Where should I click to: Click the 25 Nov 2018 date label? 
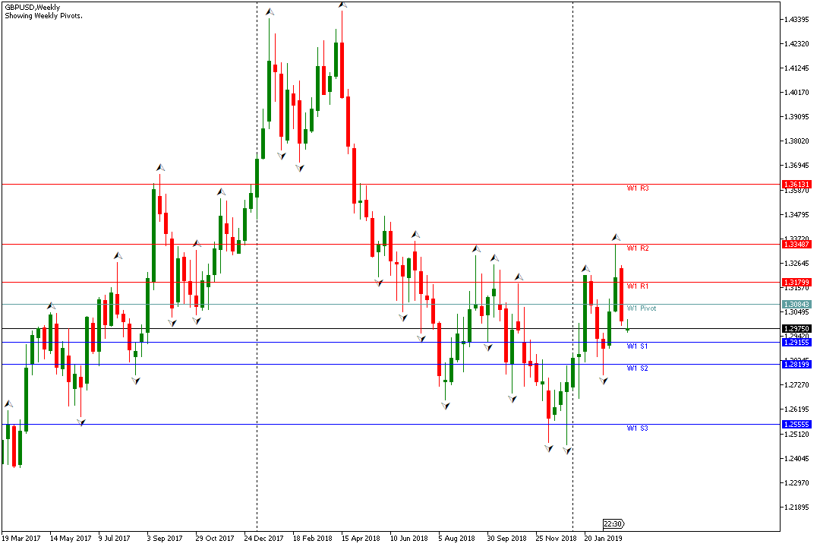(555, 538)
